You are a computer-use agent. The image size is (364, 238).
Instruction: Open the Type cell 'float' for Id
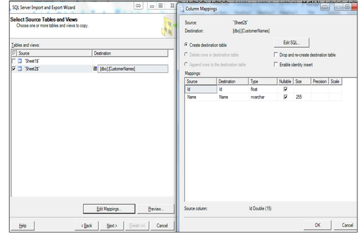263,89
